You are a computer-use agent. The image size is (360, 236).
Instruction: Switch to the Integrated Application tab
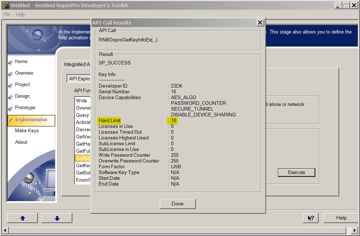click(x=77, y=64)
